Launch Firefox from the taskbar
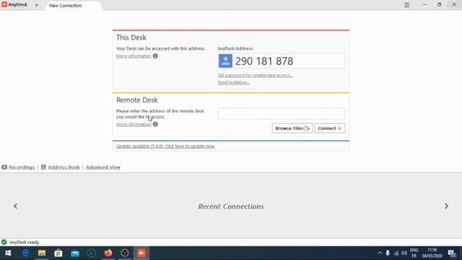 point(108,253)
